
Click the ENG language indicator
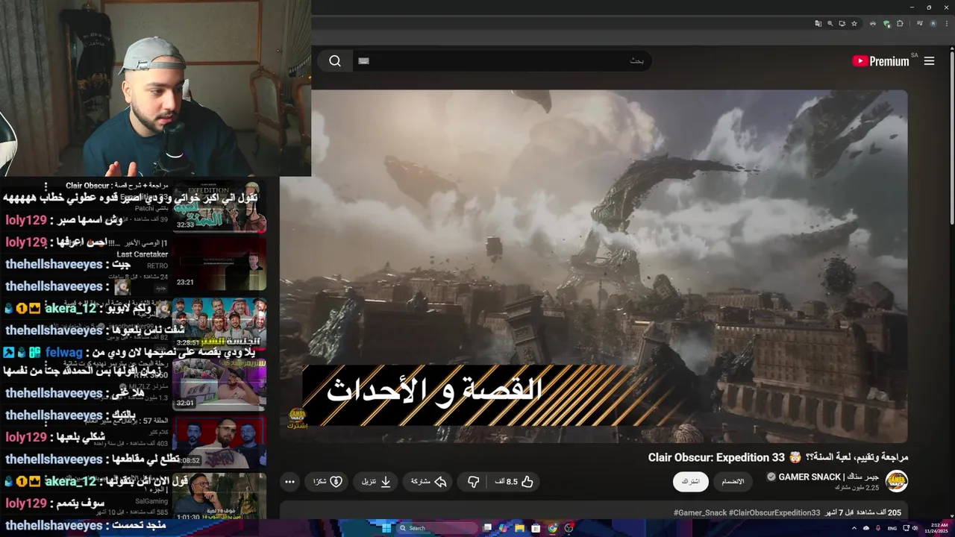pyautogui.click(x=892, y=528)
